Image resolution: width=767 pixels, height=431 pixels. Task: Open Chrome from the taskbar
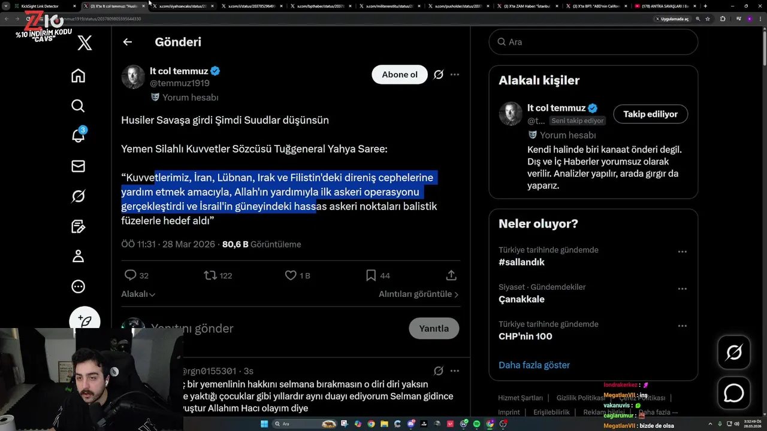[x=371, y=424]
